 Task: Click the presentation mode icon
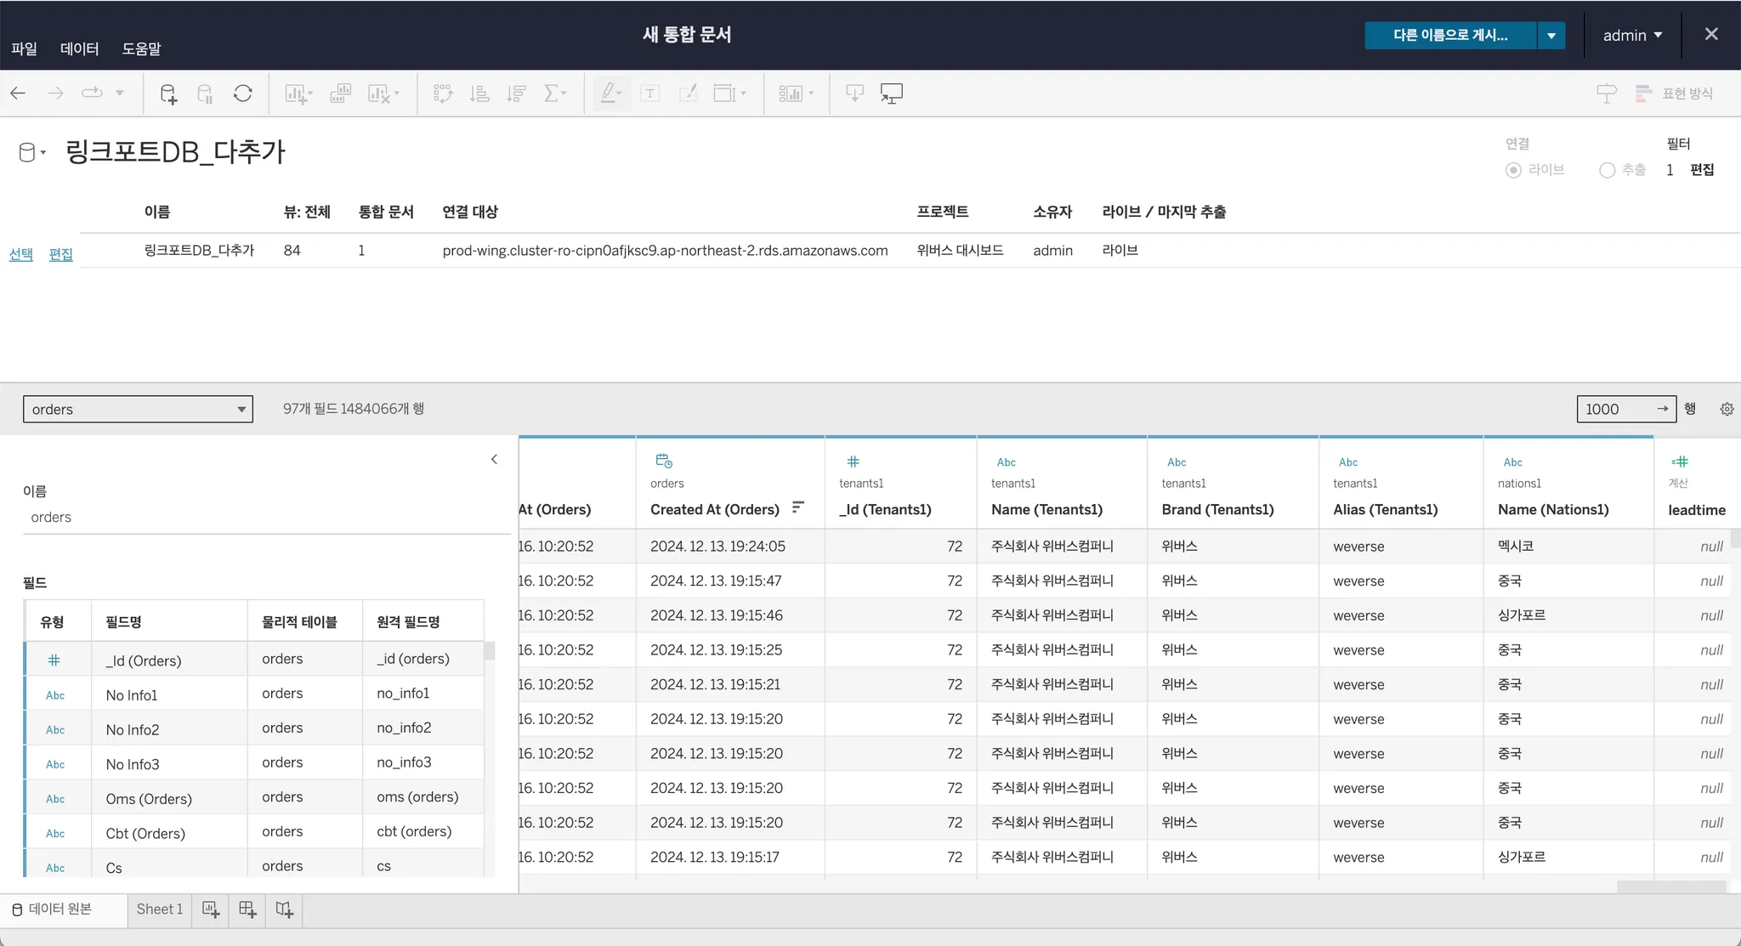tap(891, 93)
